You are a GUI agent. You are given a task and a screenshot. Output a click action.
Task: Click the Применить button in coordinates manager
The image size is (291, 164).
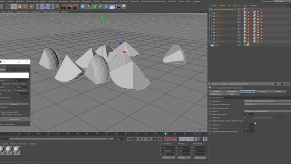(200, 158)
